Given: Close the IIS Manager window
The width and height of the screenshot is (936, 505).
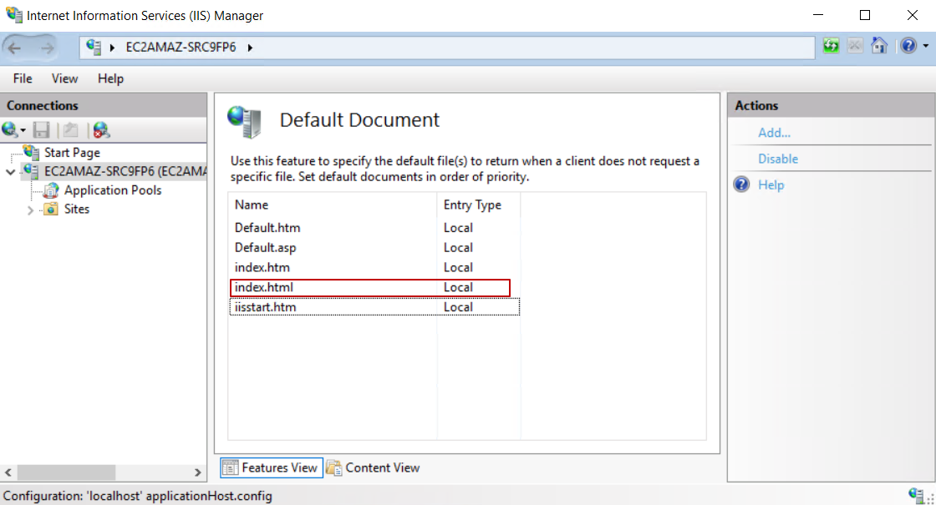Looking at the screenshot, I should (x=912, y=15).
